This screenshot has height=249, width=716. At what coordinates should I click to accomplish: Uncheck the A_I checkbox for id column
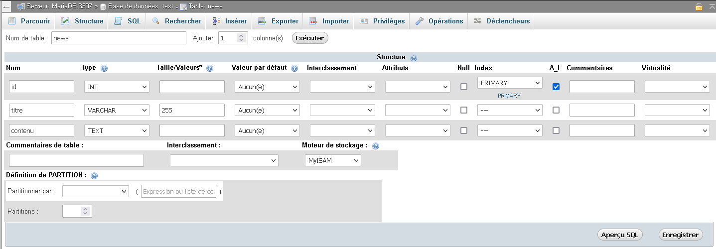556,87
